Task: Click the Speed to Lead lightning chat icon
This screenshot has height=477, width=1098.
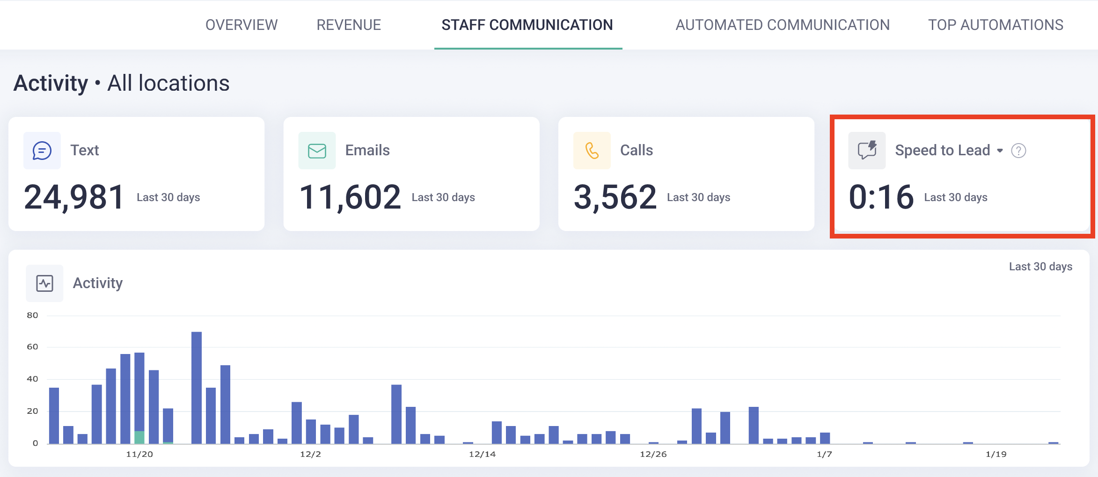Action: click(867, 151)
